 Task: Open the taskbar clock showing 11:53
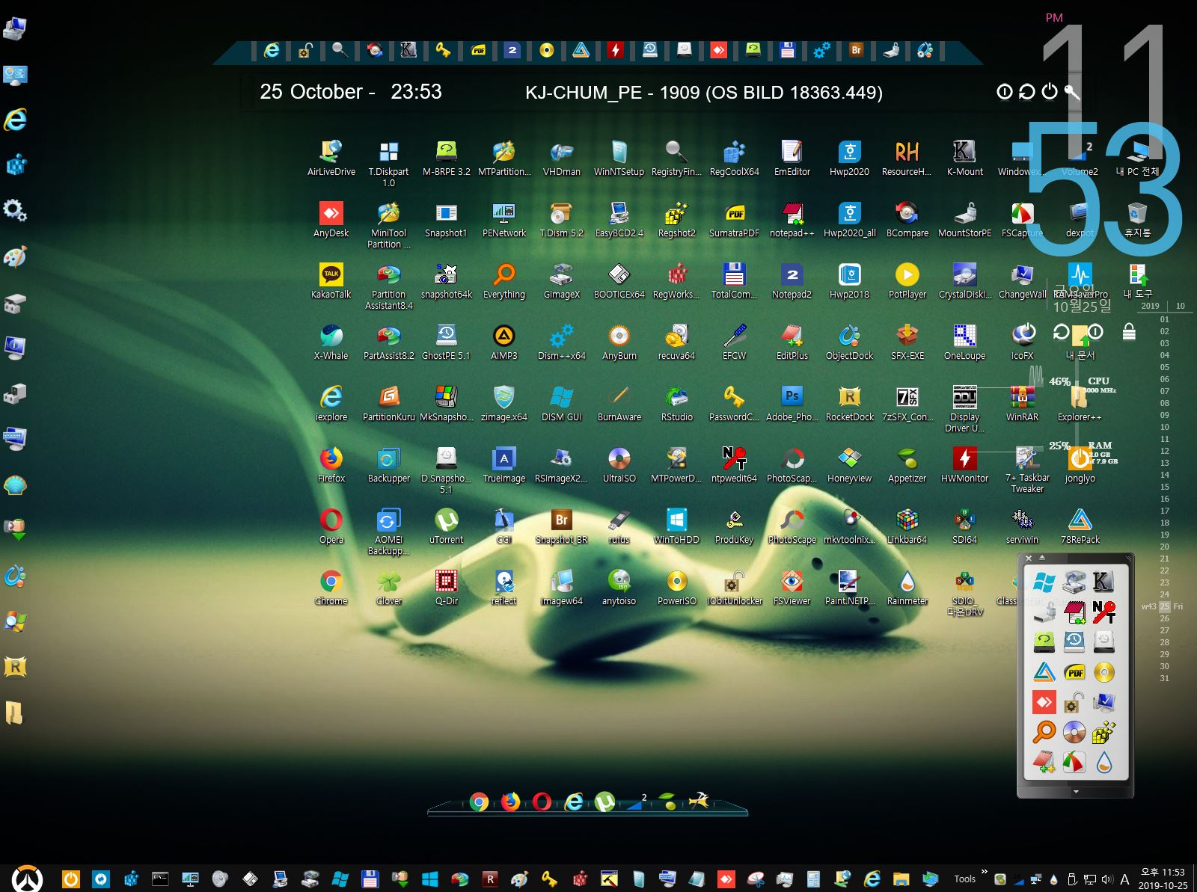[x=1163, y=879]
